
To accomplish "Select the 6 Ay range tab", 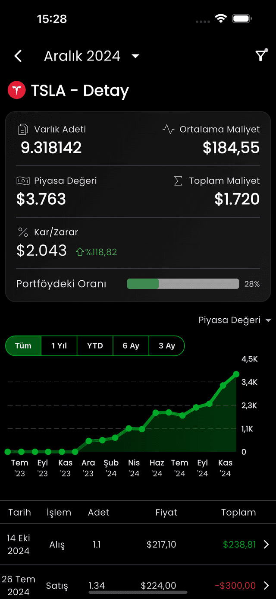I will click(x=131, y=345).
